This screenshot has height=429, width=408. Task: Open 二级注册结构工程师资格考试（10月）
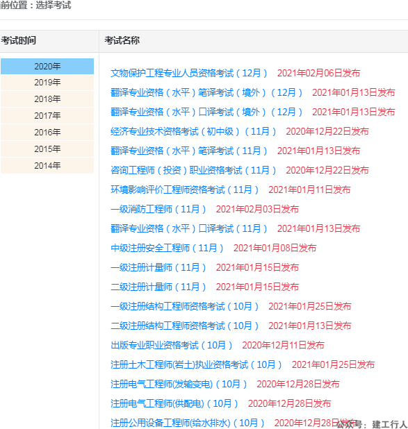tap(184, 326)
